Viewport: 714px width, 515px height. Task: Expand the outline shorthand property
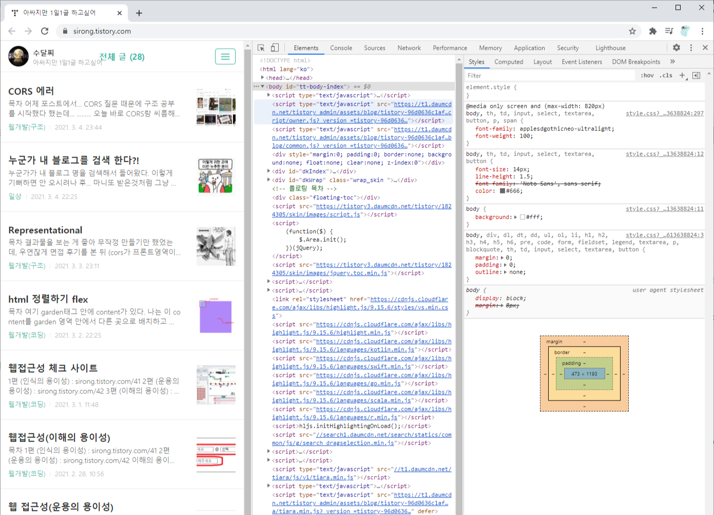tap(505, 272)
